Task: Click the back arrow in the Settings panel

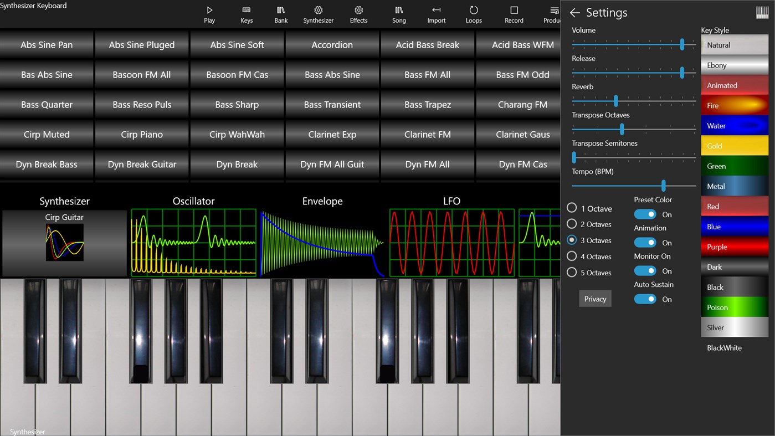Action: click(575, 13)
